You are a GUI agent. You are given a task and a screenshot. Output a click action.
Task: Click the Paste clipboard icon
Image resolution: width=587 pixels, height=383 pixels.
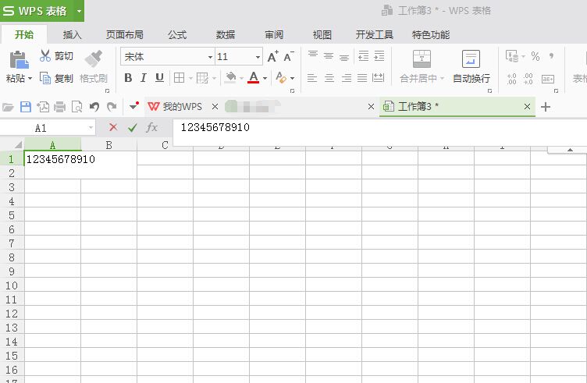point(19,59)
